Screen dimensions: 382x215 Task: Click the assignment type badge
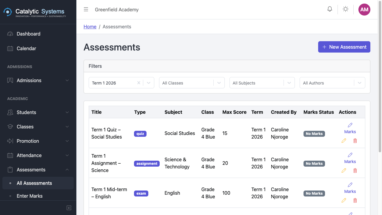click(147, 163)
